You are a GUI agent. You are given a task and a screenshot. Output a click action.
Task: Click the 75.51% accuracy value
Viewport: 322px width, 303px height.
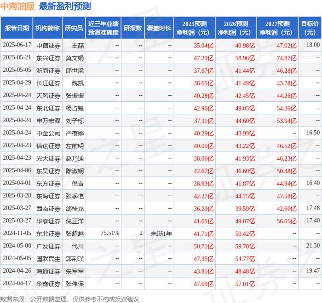(x=110, y=233)
